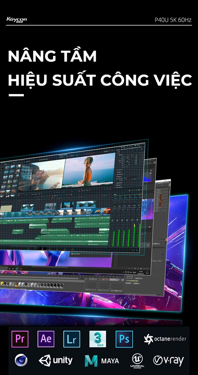Click the Unity logo

(55, 360)
